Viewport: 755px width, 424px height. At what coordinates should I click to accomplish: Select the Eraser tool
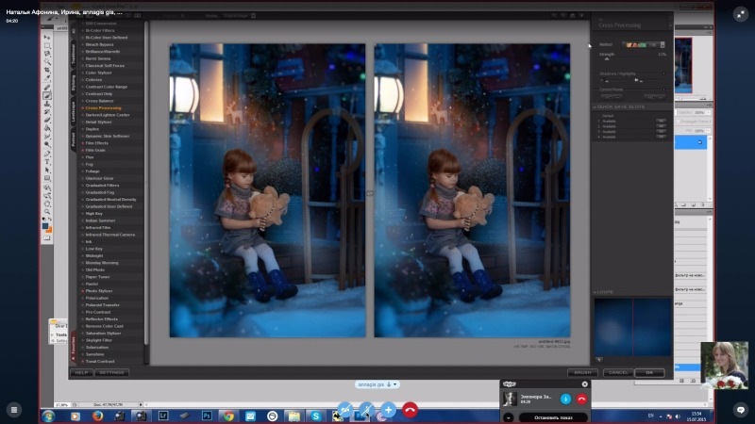(x=46, y=121)
